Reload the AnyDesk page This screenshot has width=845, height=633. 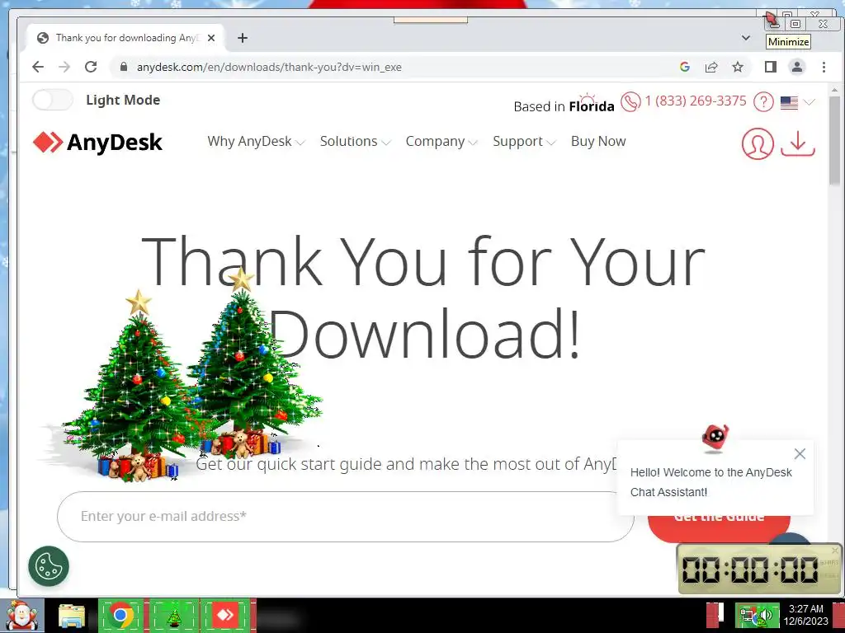pyautogui.click(x=91, y=67)
